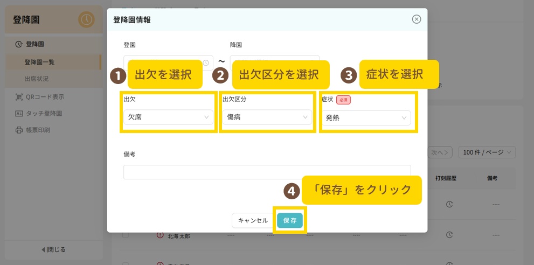534x265 pixels.
Task: Expand the 出欠区分 dropdown showing 傷病
Action: click(267, 117)
